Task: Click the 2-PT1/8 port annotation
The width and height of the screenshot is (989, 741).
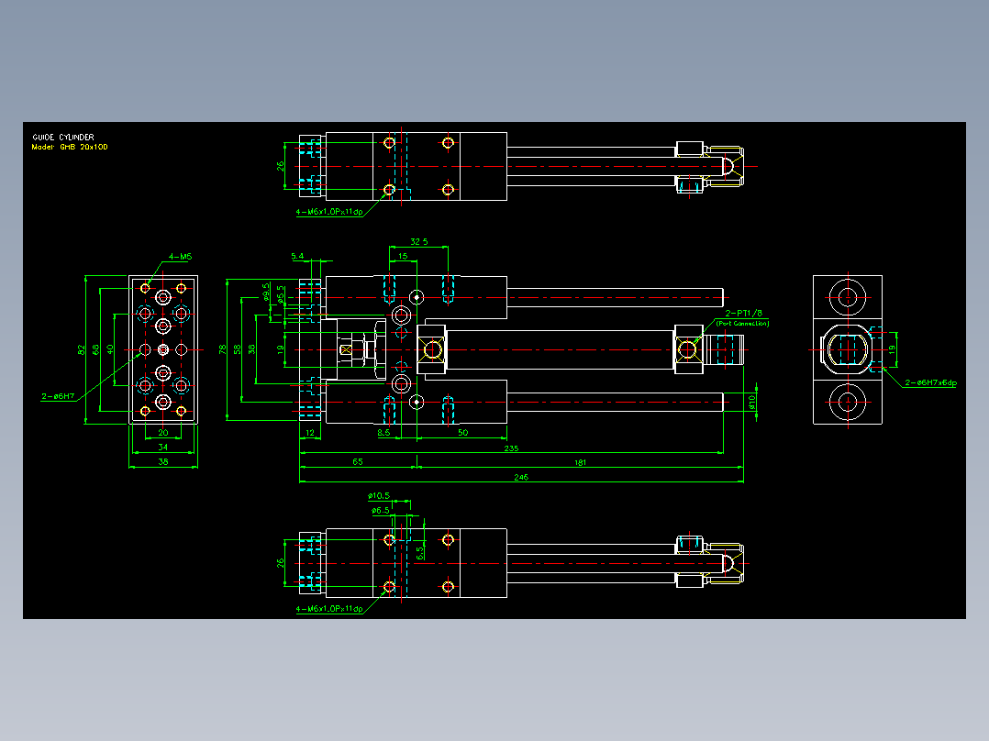Action: 744,313
